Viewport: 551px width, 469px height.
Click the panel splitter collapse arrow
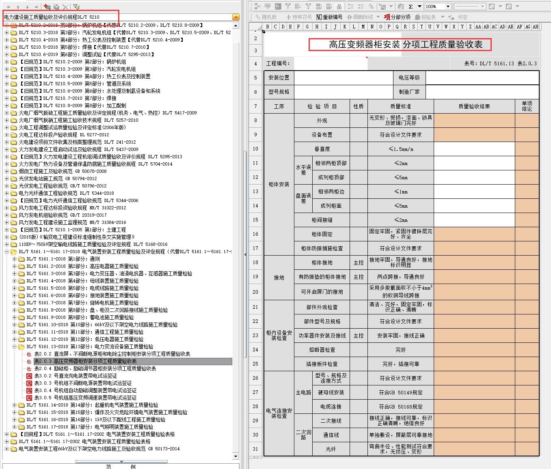[245, 255]
